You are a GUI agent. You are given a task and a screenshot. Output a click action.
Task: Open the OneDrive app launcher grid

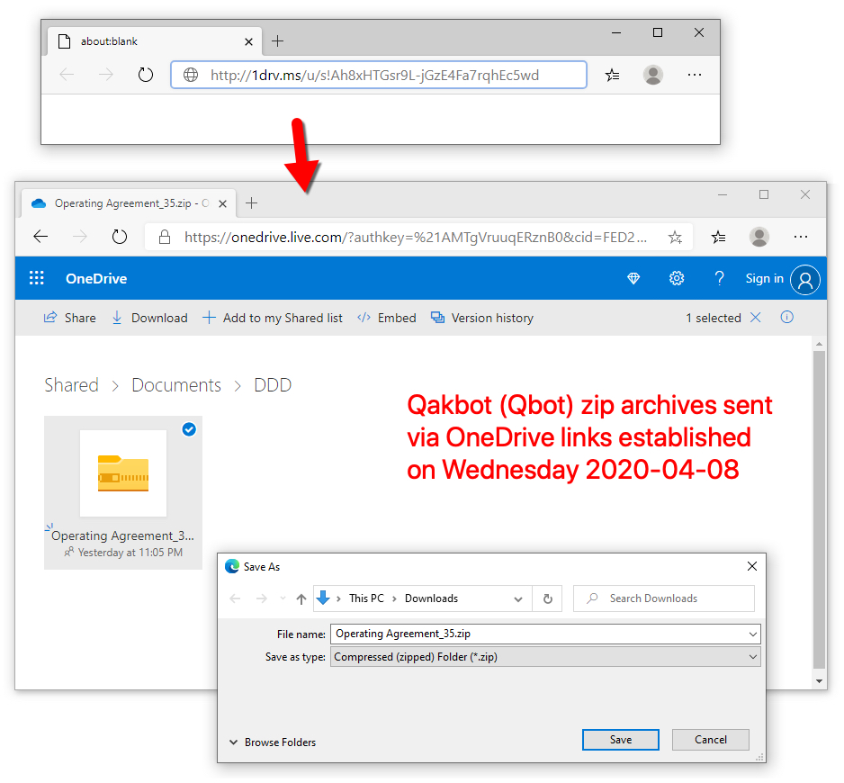click(37, 278)
